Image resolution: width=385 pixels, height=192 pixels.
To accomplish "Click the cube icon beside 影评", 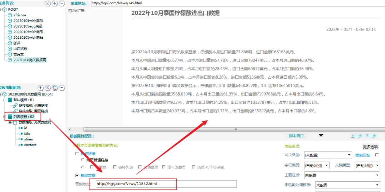I will 10,43.
